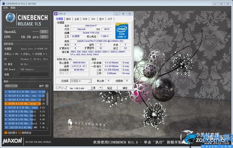Click the Haswell code name value
This screenshot has height=148, width=233.
click(x=81, y=29)
